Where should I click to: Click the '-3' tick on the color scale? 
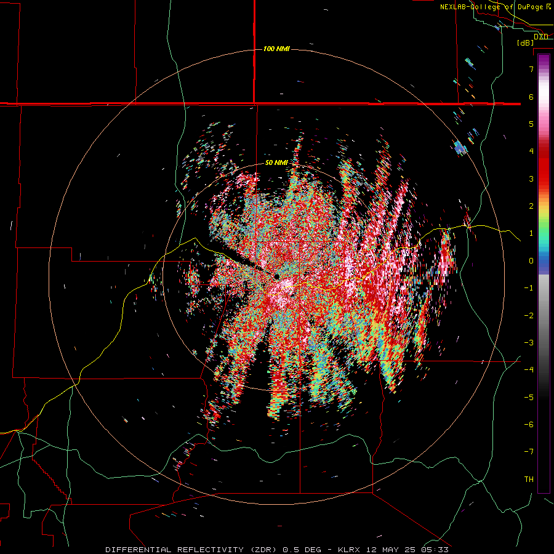click(529, 343)
